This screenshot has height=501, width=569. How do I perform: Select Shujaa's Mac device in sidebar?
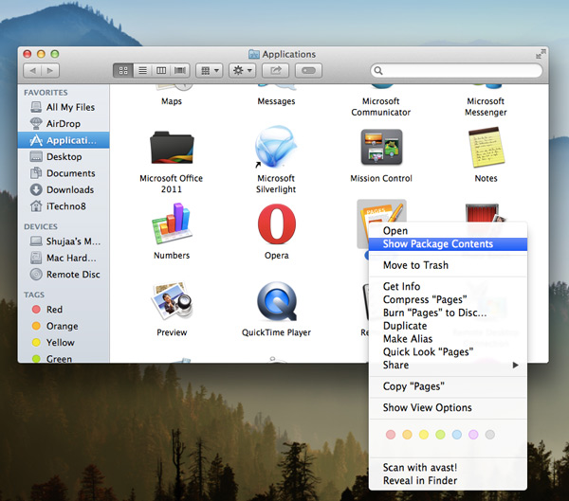click(x=64, y=242)
